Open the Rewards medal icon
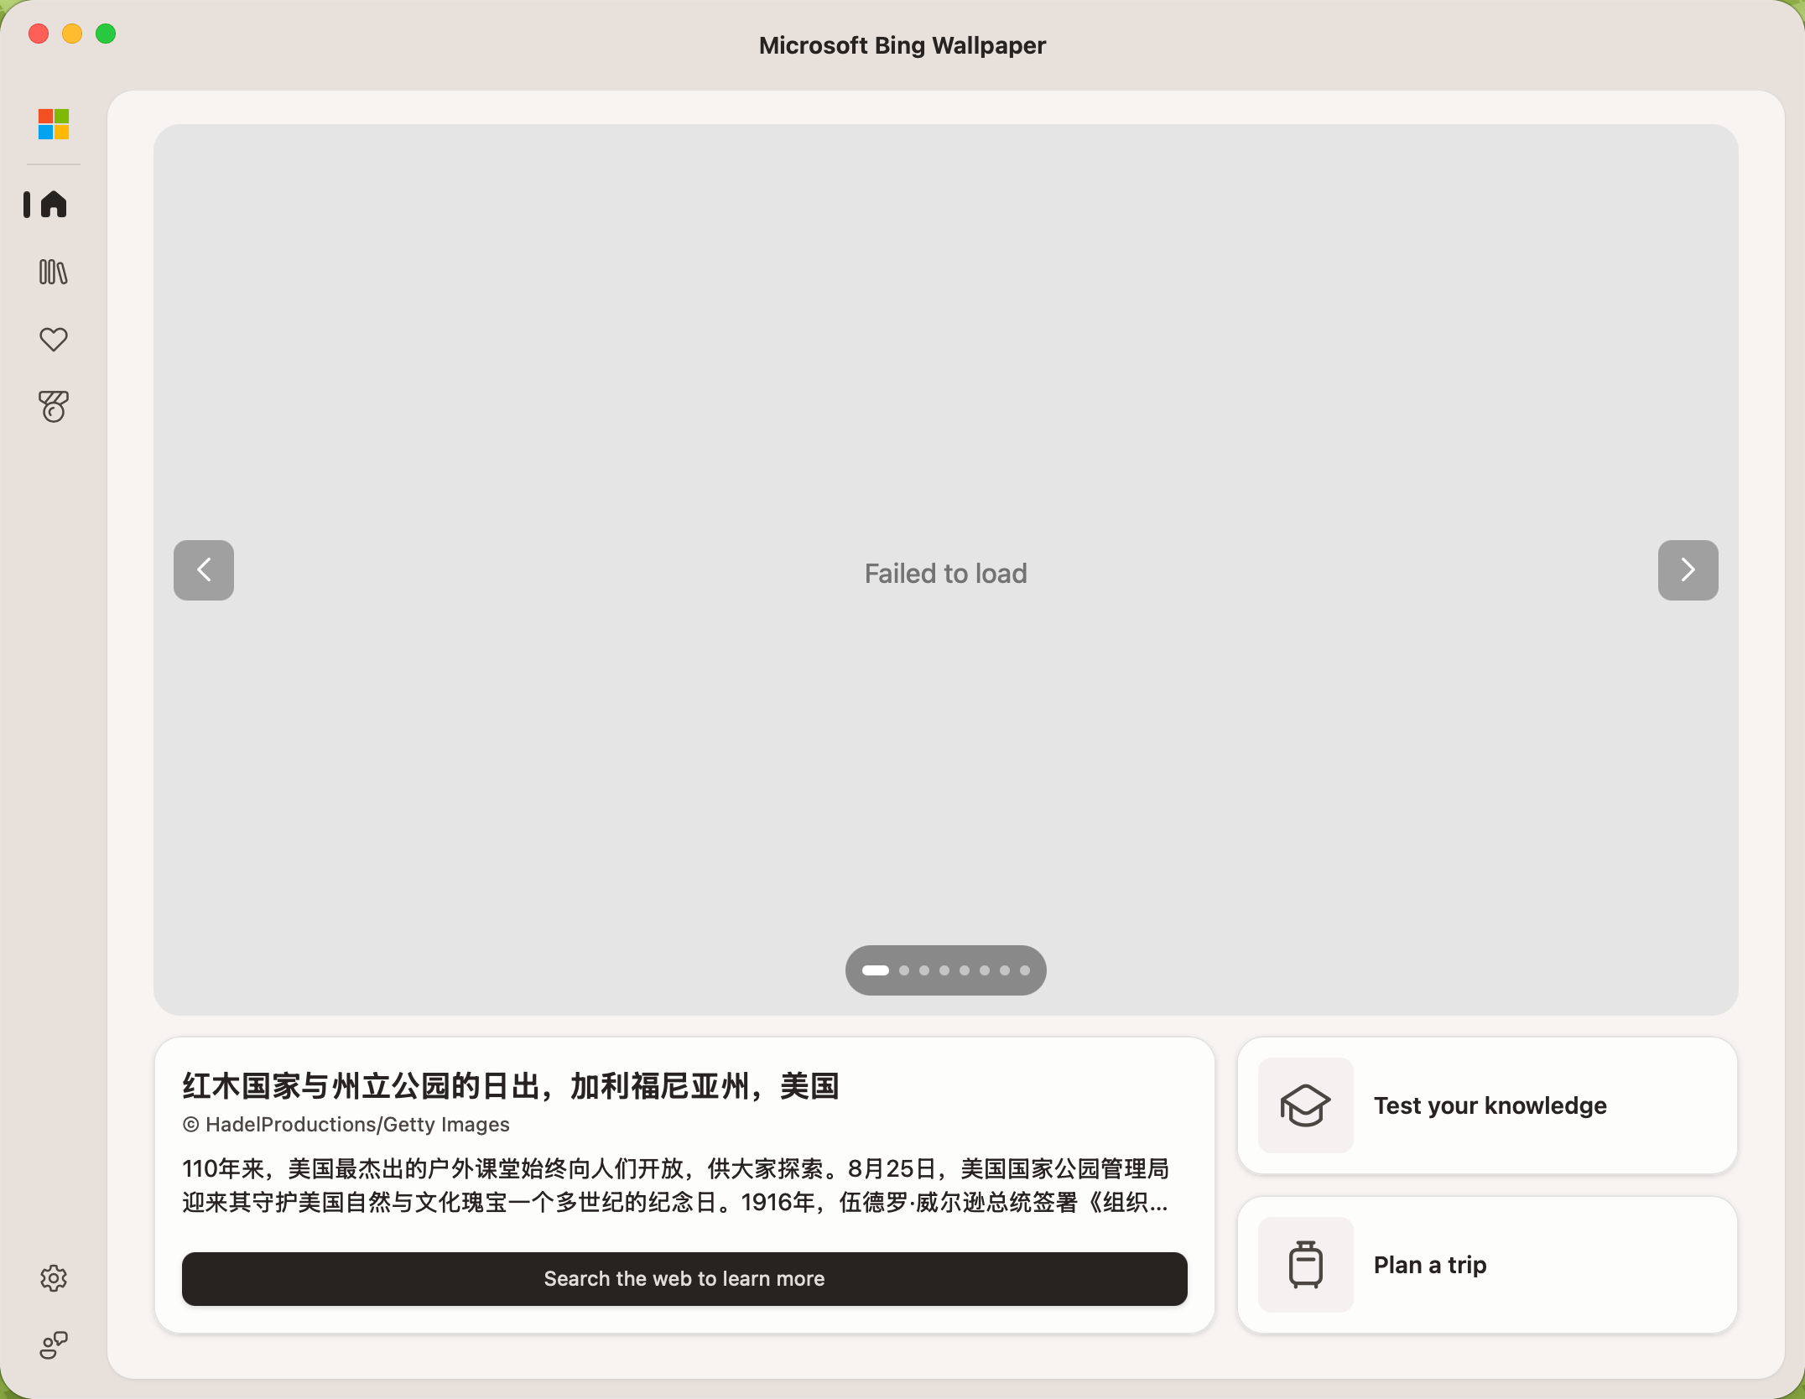The image size is (1805, 1399). click(x=54, y=407)
